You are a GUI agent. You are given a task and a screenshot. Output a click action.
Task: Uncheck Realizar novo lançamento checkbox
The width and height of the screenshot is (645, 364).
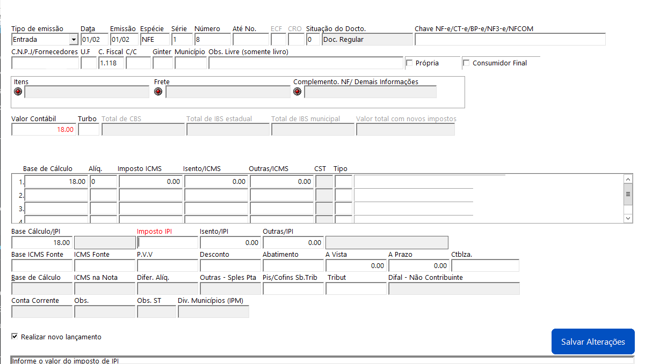15,337
